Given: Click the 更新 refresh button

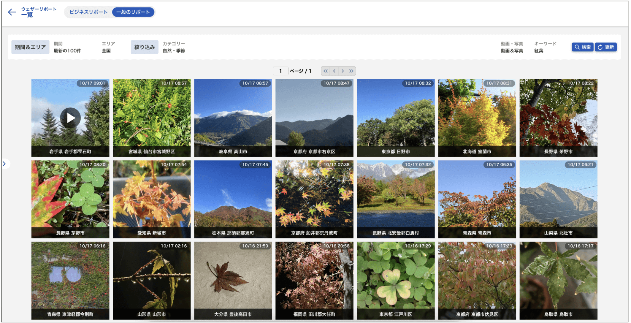Looking at the screenshot, I should point(605,47).
